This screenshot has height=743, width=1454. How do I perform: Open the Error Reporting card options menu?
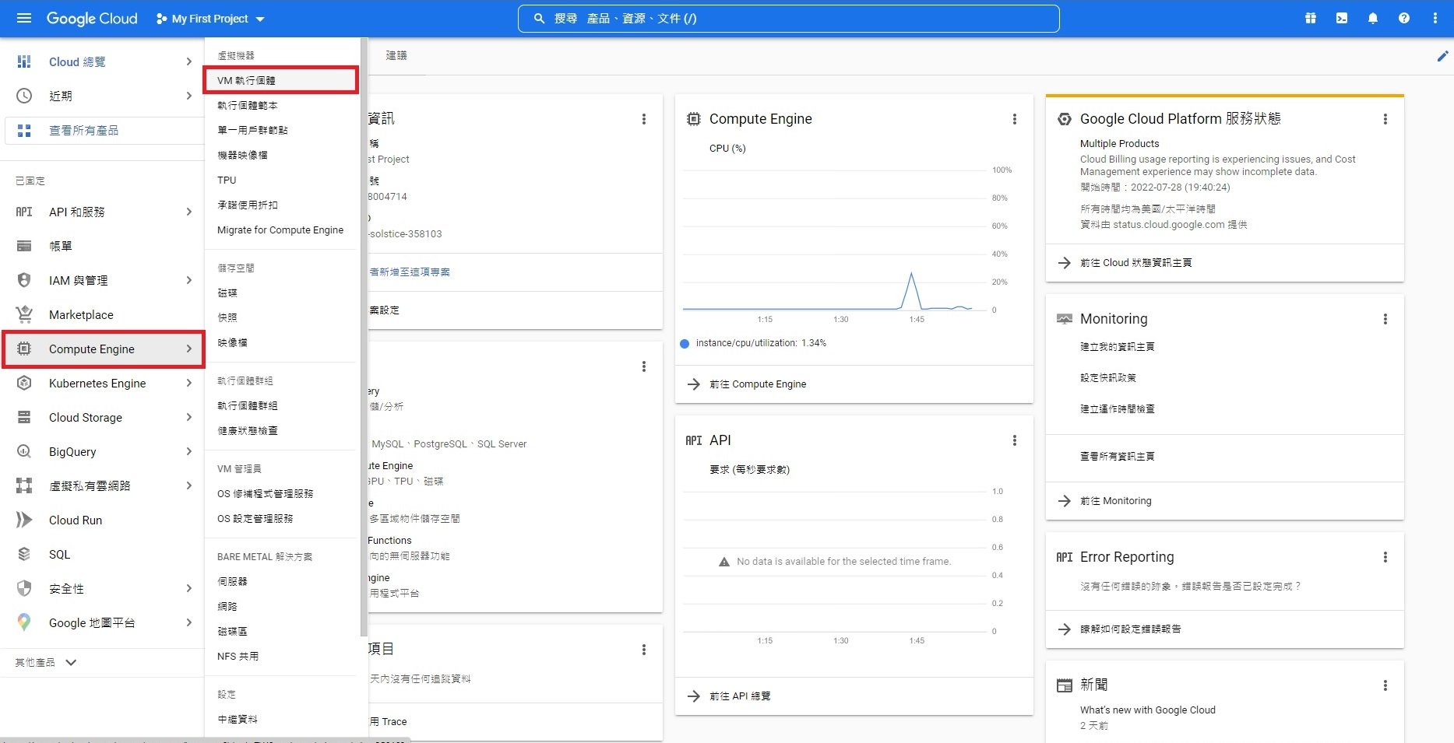1385,556
